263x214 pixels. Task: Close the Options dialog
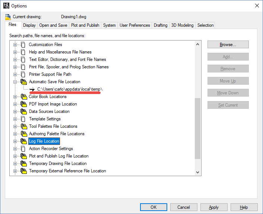pyautogui.click(x=257, y=6)
